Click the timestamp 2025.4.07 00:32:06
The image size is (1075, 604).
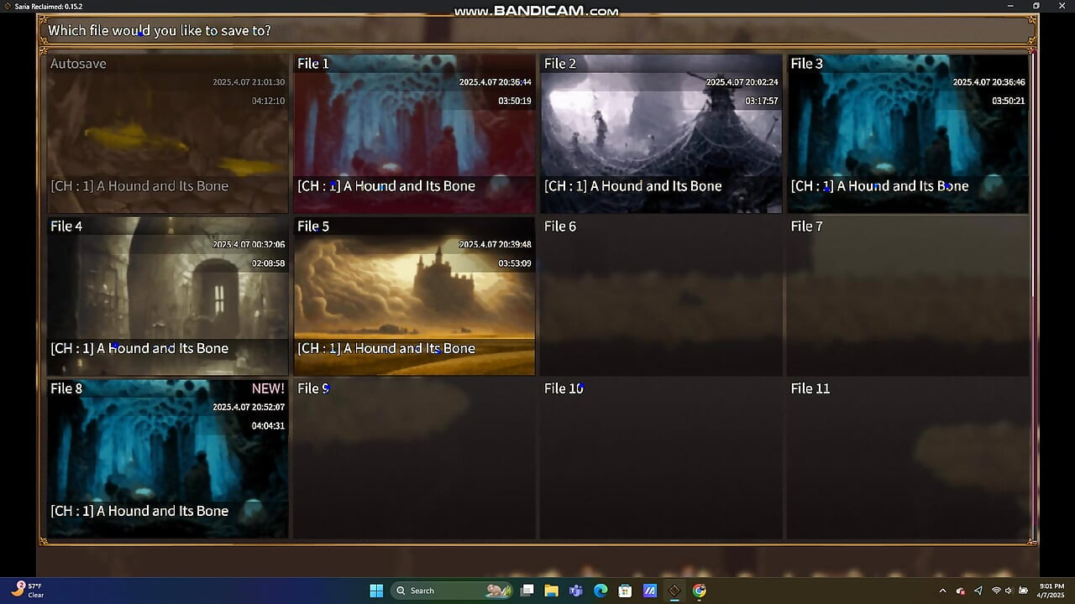(249, 245)
